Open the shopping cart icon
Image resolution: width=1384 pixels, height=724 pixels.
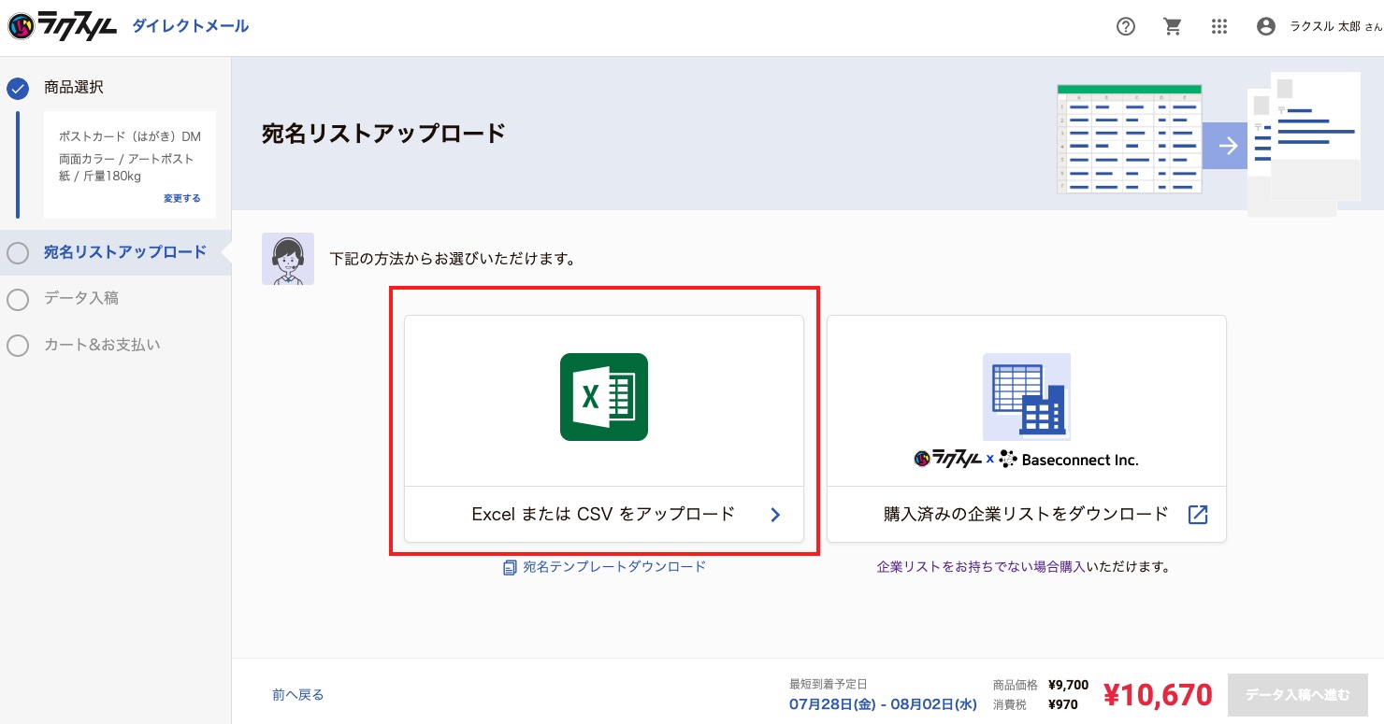(1173, 27)
